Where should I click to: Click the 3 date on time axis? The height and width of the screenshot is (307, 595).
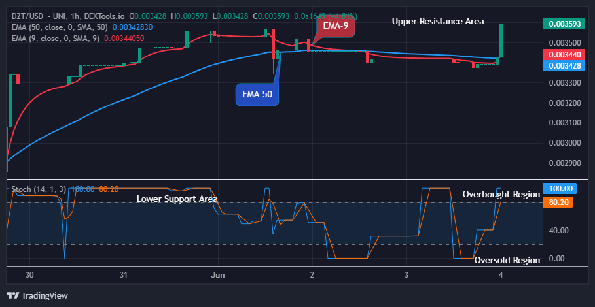406,275
